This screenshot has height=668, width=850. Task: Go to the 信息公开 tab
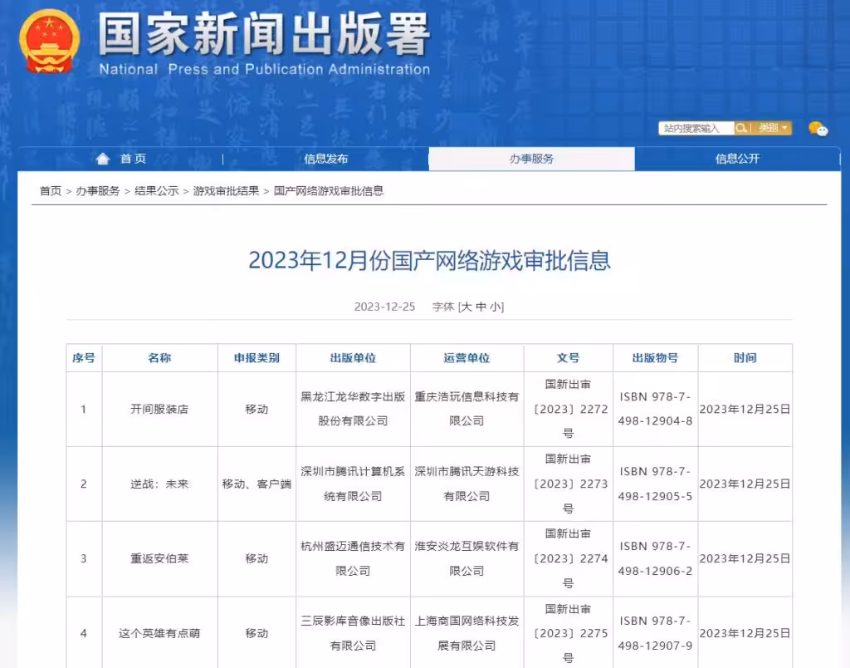(x=737, y=159)
